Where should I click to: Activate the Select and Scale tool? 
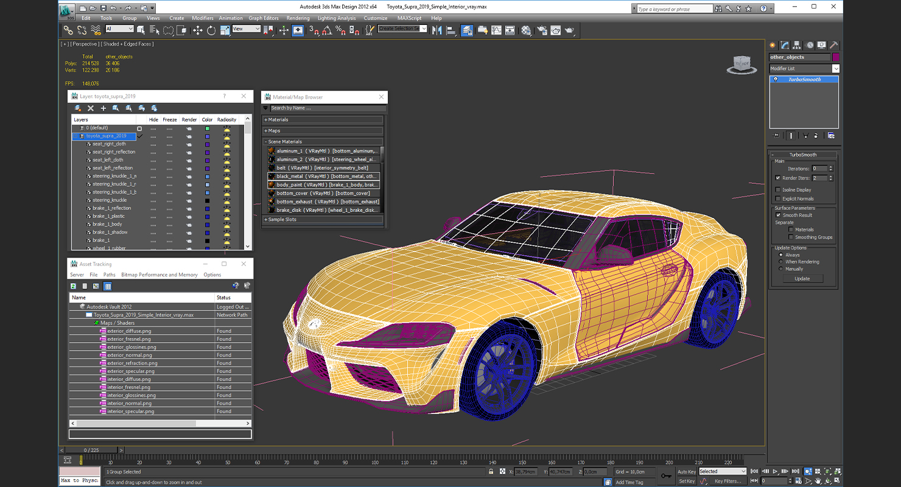click(x=225, y=30)
